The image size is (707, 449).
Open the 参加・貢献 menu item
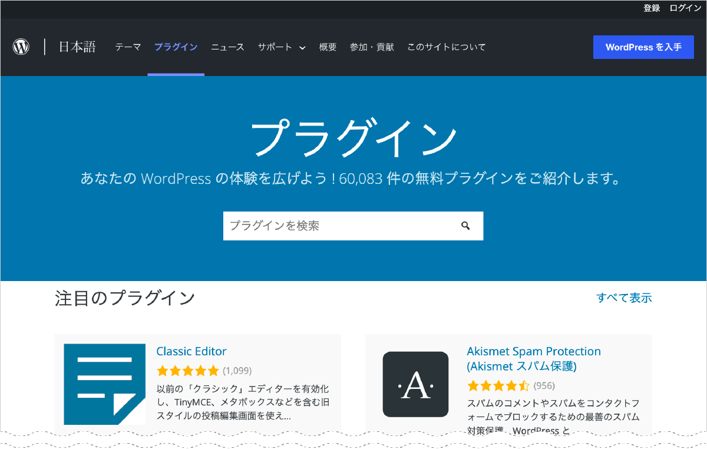(372, 47)
